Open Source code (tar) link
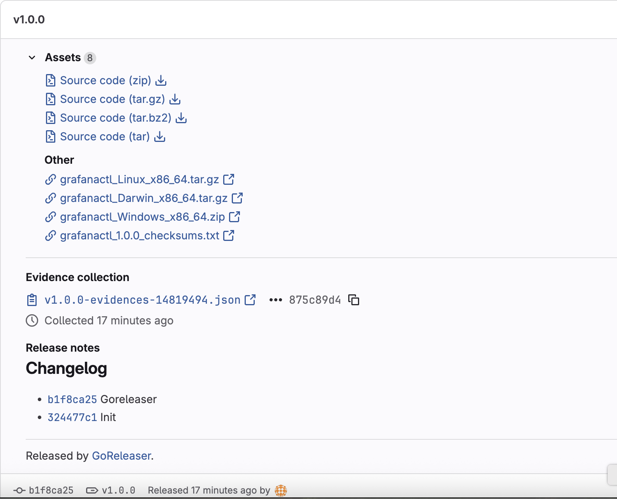This screenshot has width=617, height=499. (x=105, y=136)
